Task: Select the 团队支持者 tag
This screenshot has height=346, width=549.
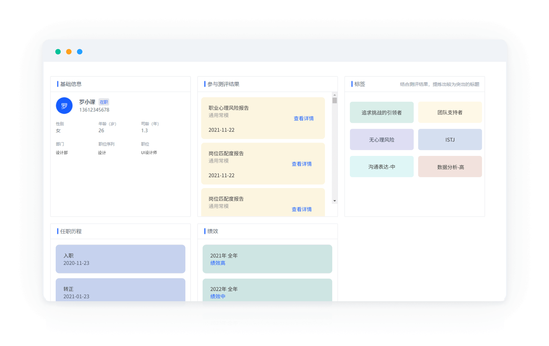Action: pyautogui.click(x=450, y=112)
